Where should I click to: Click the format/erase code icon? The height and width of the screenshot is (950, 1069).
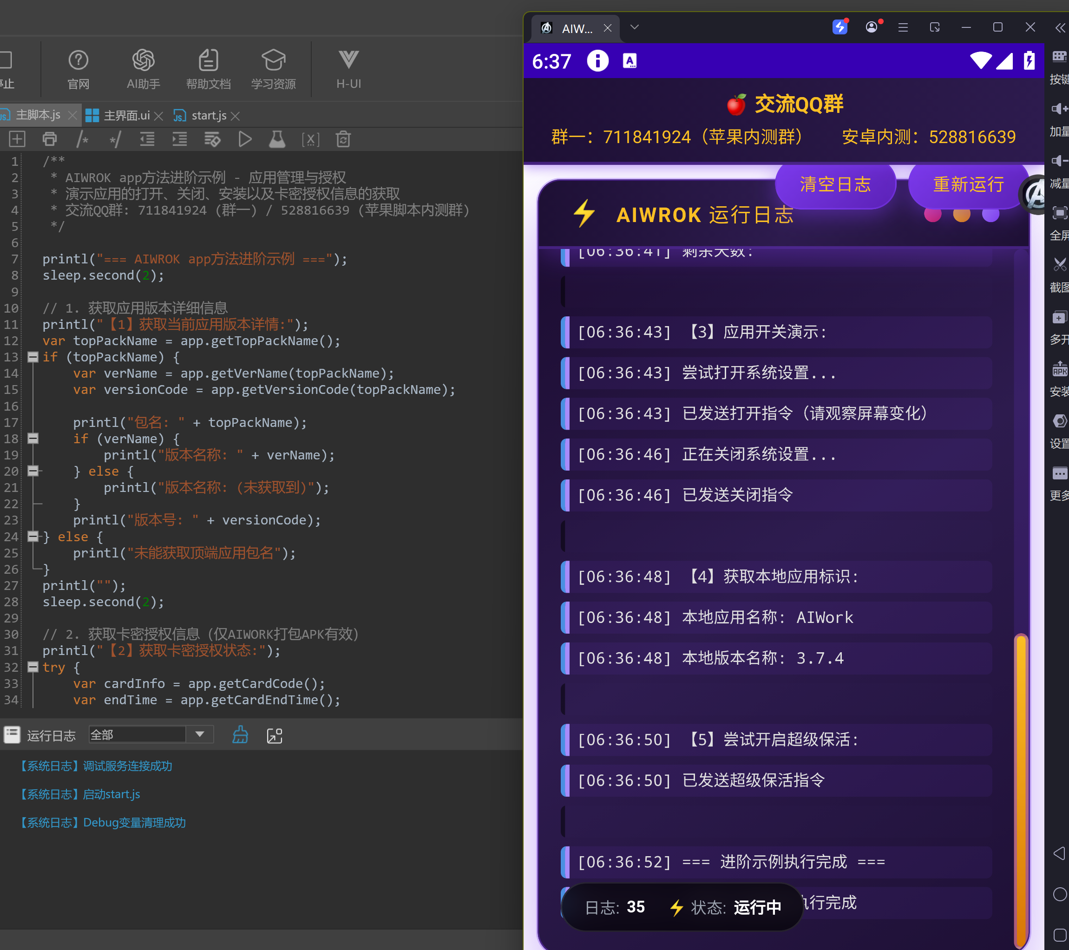212,139
